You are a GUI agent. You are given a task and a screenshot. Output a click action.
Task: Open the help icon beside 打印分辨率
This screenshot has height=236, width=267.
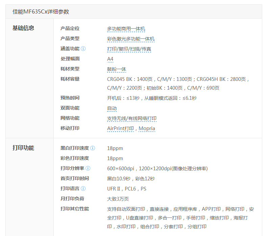click(x=88, y=168)
